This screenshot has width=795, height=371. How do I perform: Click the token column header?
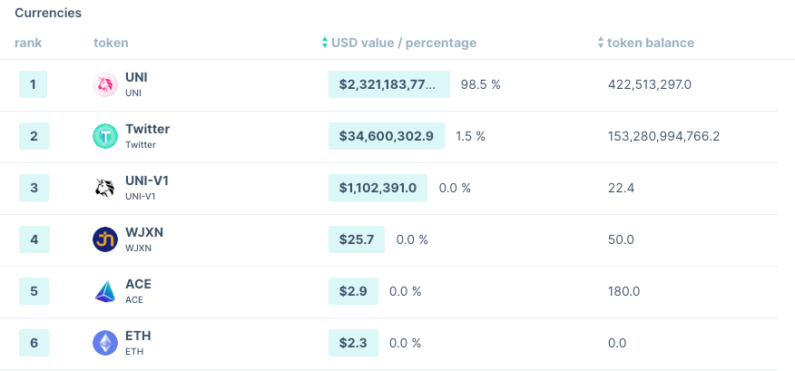point(111,43)
